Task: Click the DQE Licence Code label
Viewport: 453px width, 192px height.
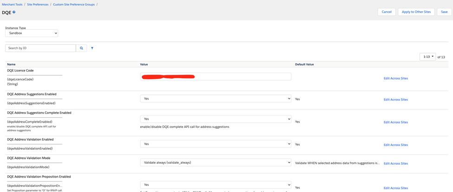Action: (x=20, y=70)
